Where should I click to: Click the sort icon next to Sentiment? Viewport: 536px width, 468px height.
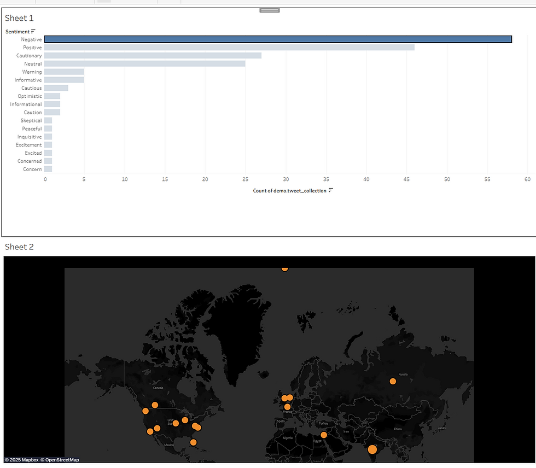click(x=33, y=31)
